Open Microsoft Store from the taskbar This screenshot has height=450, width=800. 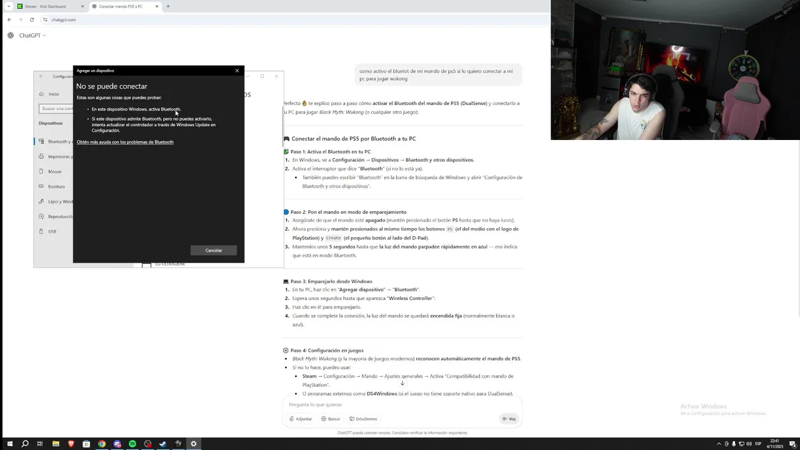86,444
